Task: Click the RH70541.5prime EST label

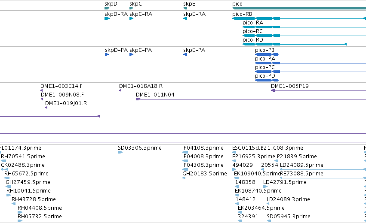Action: [x=23, y=157]
